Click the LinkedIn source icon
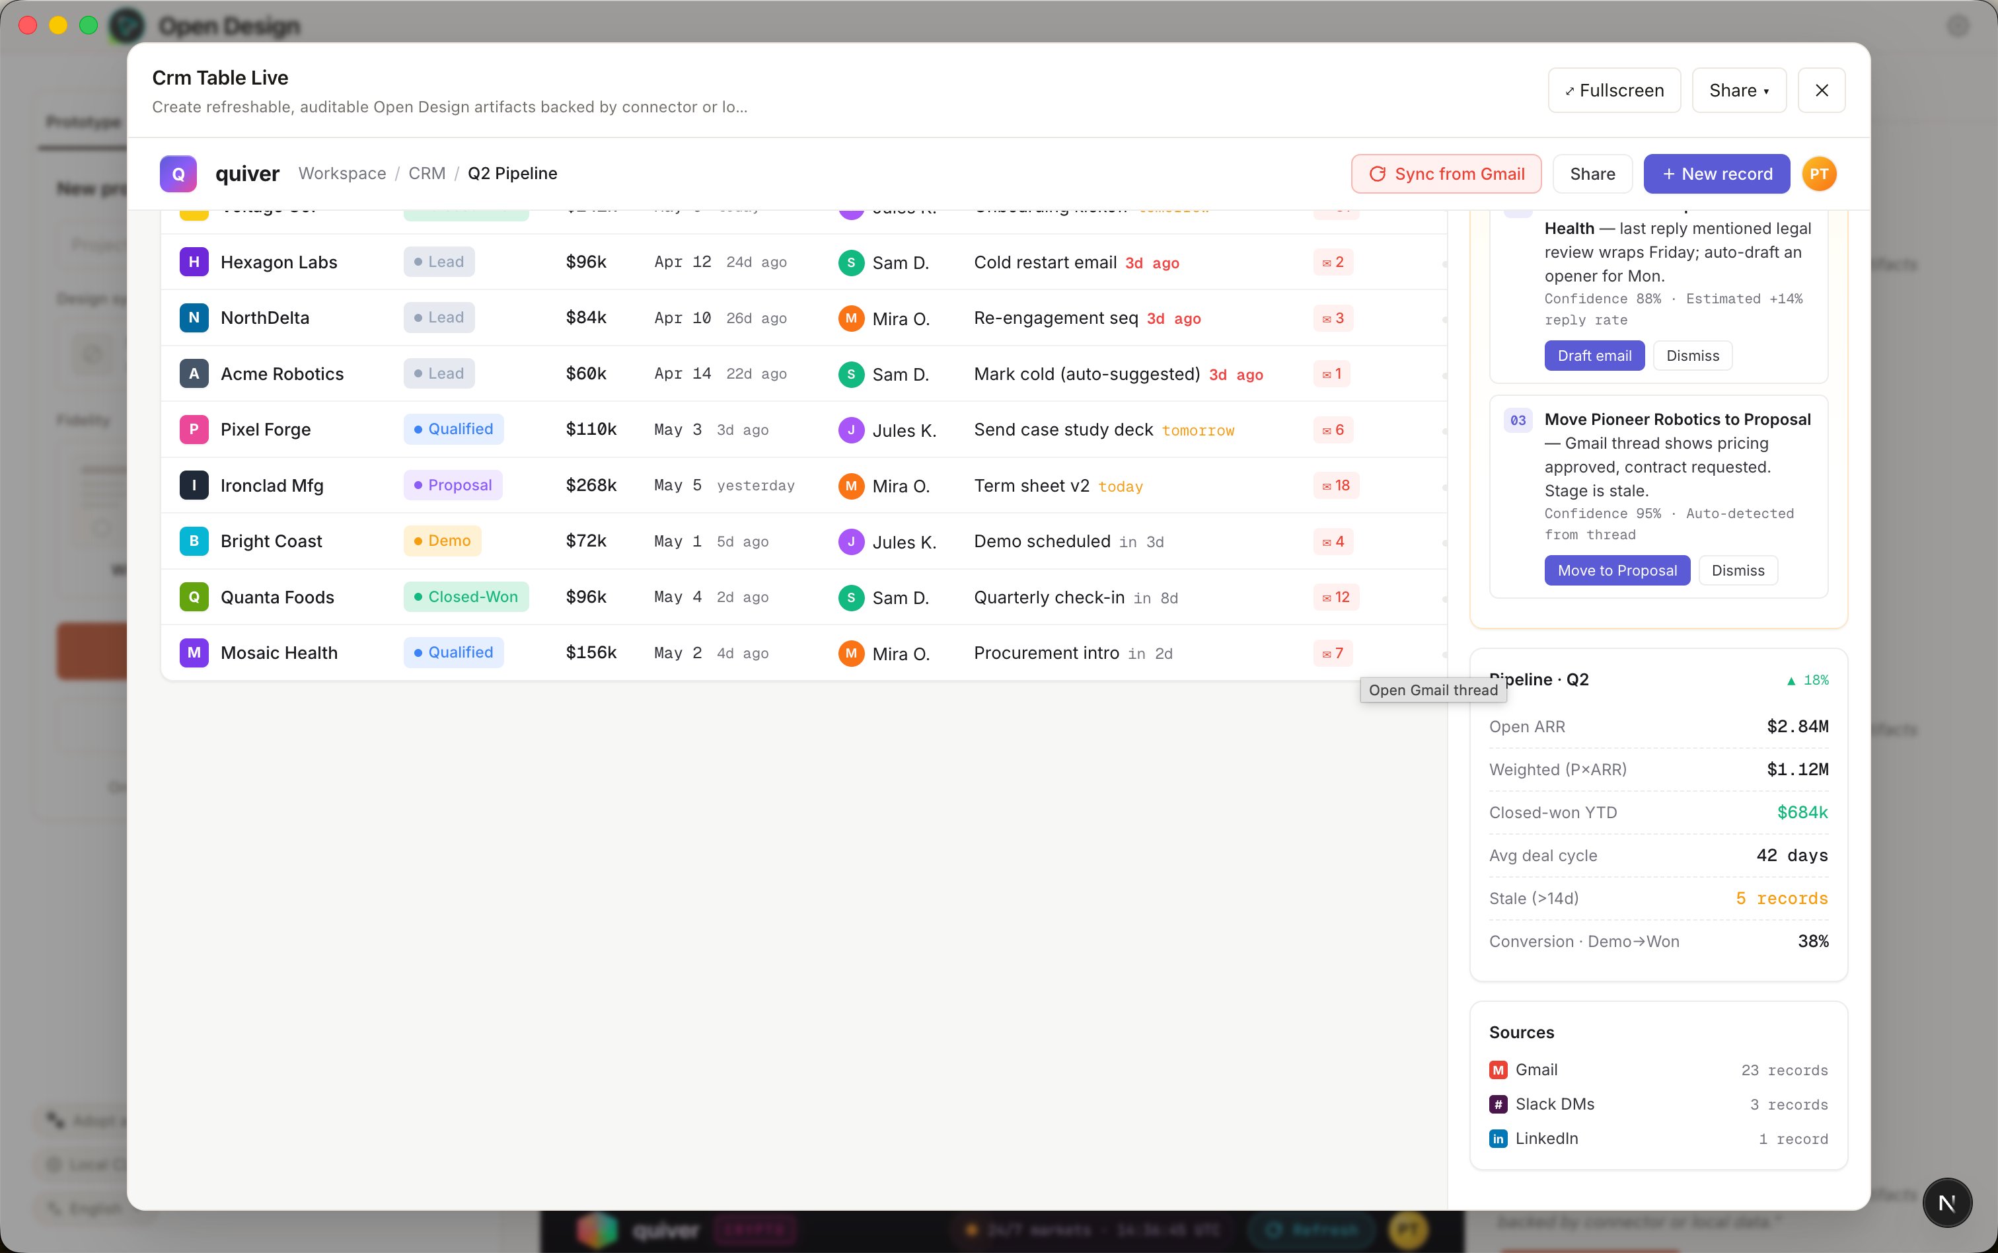The width and height of the screenshot is (1998, 1253). 1498,1139
